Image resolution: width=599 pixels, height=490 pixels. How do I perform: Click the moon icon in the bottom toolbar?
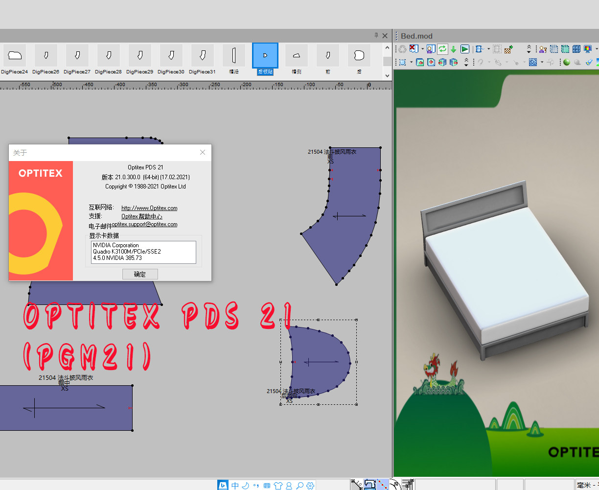tap(246, 485)
